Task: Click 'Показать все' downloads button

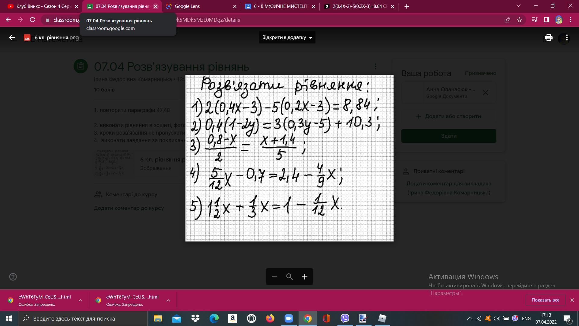Action: pyautogui.click(x=545, y=300)
